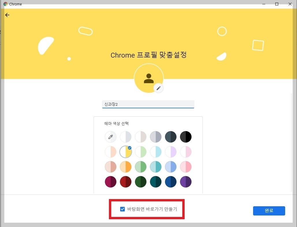Select the deep red theme swatch
Viewport: 297px width, 227px height.
(x=126, y=182)
